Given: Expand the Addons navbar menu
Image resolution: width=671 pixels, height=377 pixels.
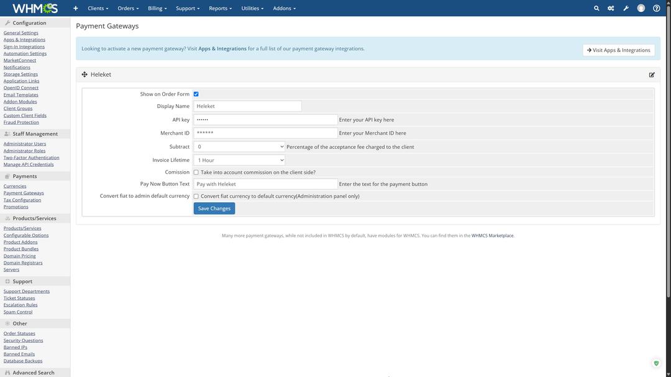Looking at the screenshot, I should 284,8.
